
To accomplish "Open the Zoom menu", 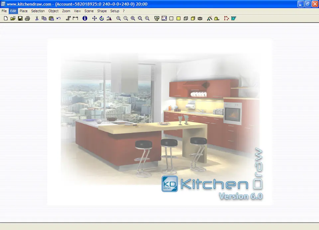I will (66, 11).
